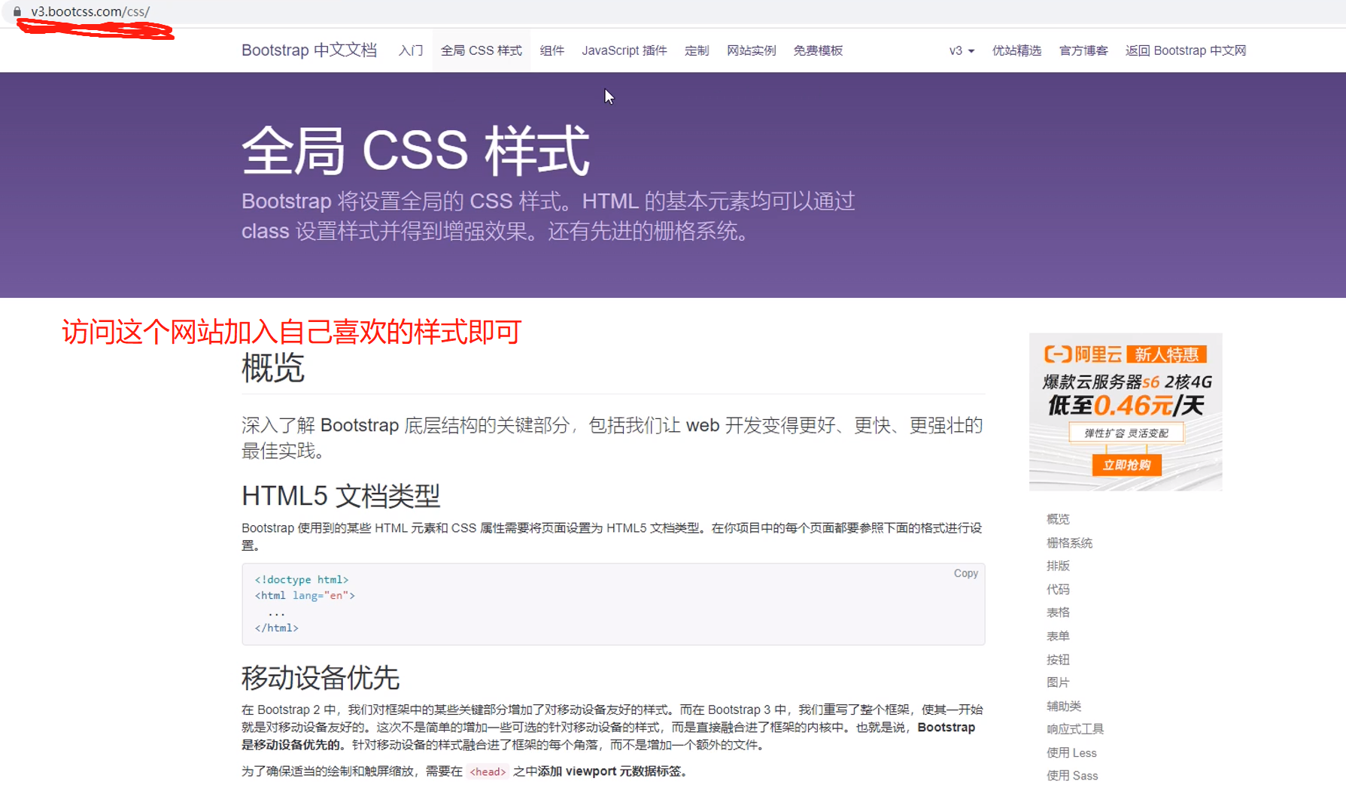This screenshot has height=787, width=1346.
Task: Jump to 响应式工具 in the sidebar
Action: click(1075, 729)
